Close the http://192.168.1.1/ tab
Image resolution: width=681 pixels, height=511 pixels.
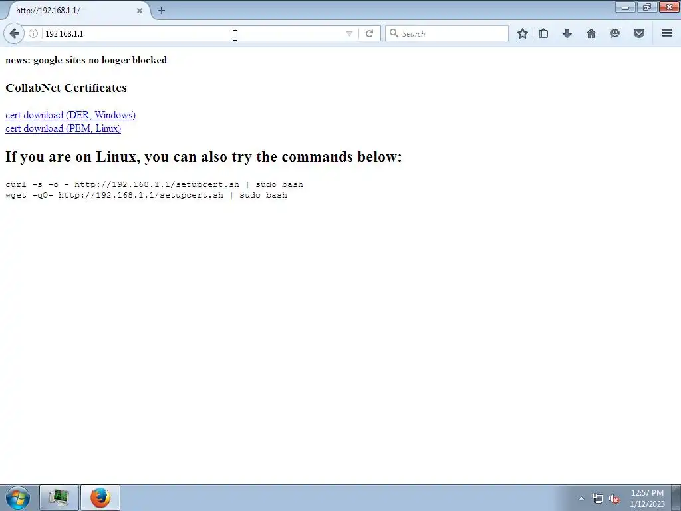coord(140,11)
